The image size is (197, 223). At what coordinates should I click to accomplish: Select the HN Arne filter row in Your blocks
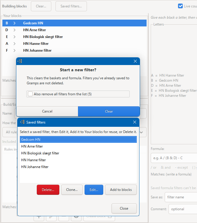click(74, 30)
